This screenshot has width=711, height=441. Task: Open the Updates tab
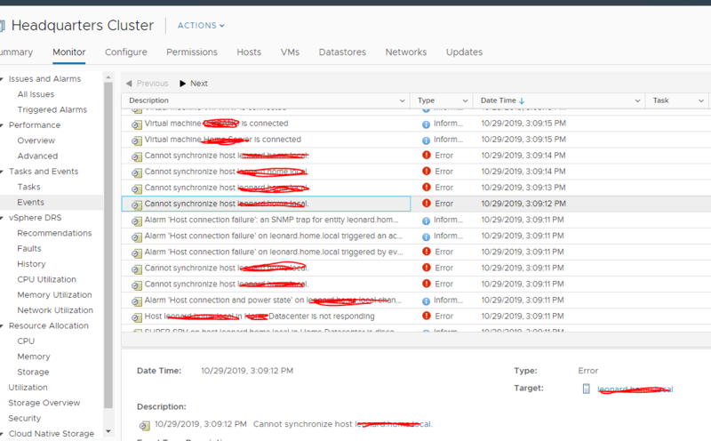464,52
